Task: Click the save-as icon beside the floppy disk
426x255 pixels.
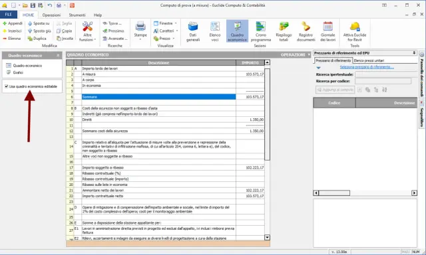Action: (41, 5)
